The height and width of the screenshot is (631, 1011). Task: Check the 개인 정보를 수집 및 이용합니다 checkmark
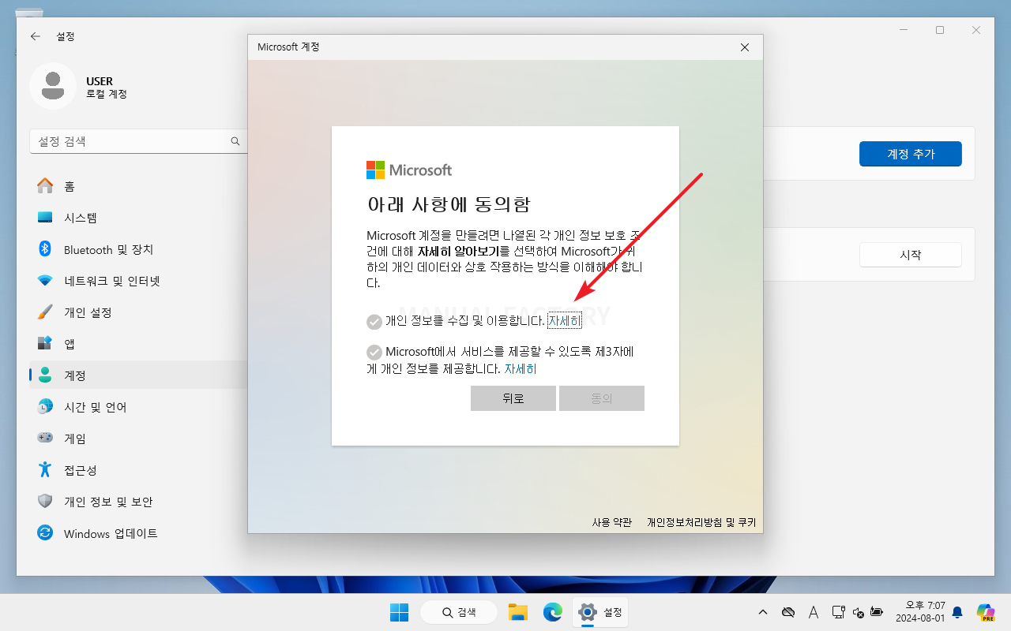(374, 322)
